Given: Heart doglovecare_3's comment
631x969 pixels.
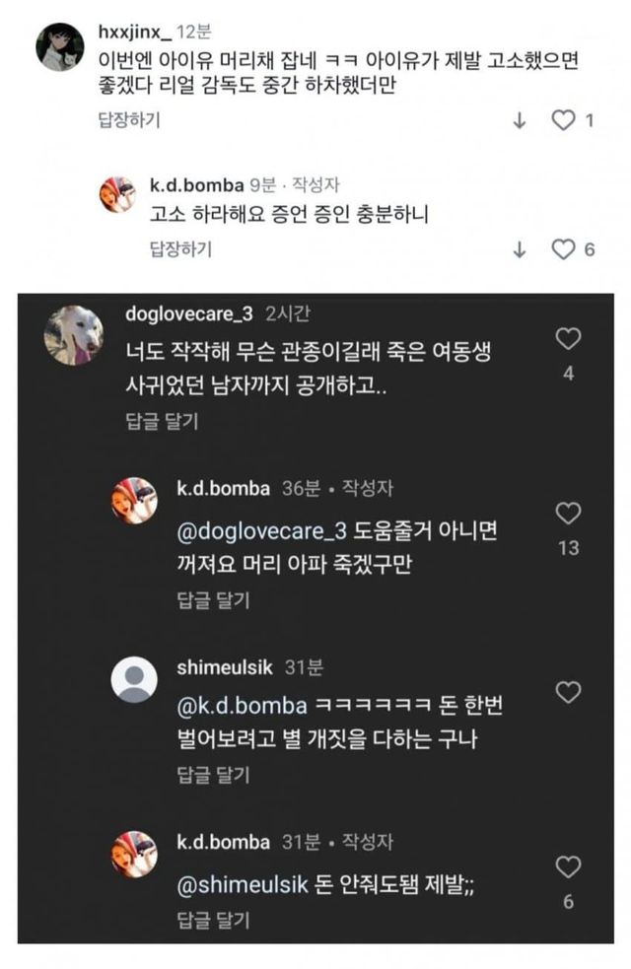Looking at the screenshot, I should (x=569, y=339).
